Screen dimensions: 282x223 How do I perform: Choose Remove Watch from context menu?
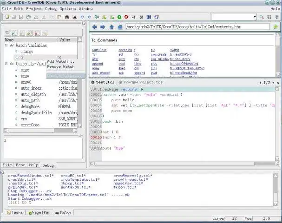click(61, 67)
